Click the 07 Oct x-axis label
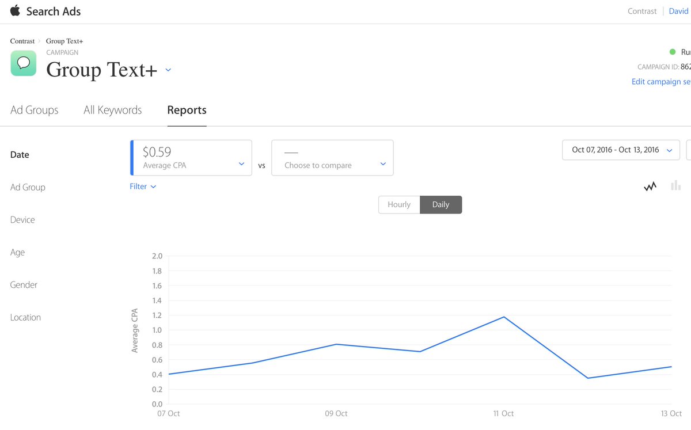Image resolution: width=691 pixels, height=430 pixels. (x=169, y=413)
